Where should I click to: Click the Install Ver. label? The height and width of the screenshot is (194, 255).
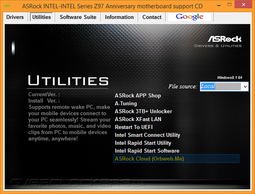click(x=44, y=101)
